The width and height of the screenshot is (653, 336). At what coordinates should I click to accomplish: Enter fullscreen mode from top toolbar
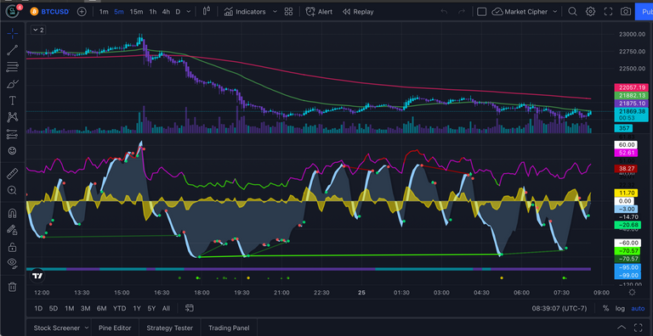click(608, 12)
